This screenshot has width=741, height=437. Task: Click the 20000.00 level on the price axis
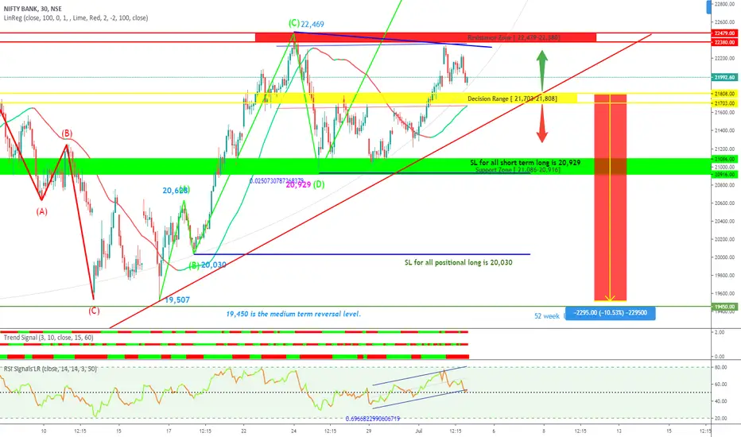click(724, 257)
